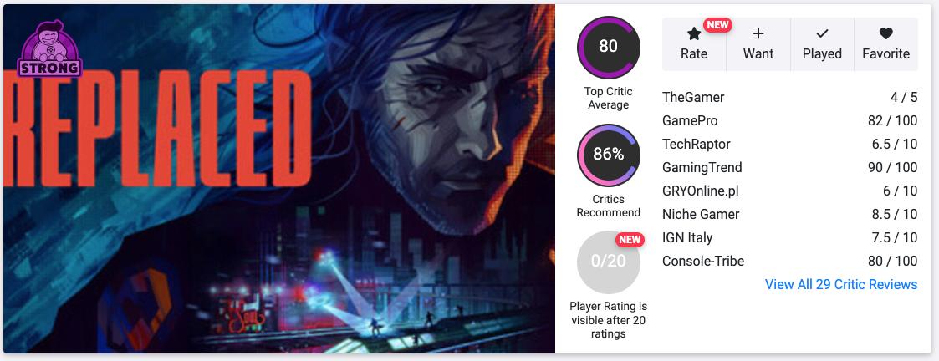Mark game as Played checkmark icon
The height and width of the screenshot is (361, 939).
click(x=822, y=33)
